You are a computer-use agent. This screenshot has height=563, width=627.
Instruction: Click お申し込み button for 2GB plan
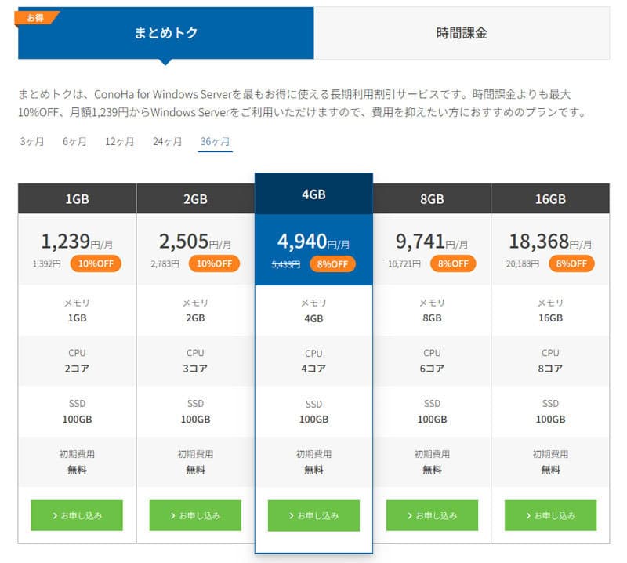(195, 515)
